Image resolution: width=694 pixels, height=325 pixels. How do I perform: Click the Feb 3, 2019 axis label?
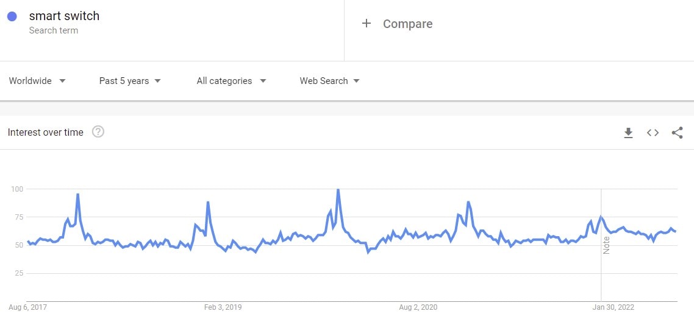point(223,307)
